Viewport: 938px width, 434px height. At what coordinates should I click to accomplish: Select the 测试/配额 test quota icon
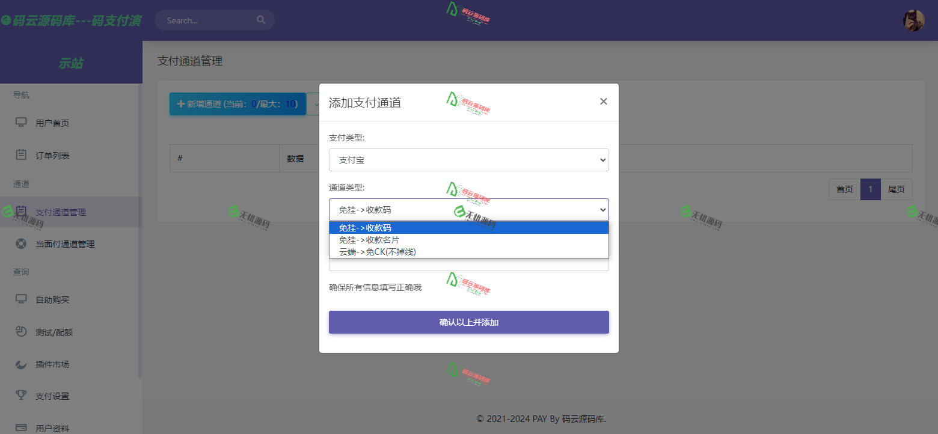click(x=22, y=331)
